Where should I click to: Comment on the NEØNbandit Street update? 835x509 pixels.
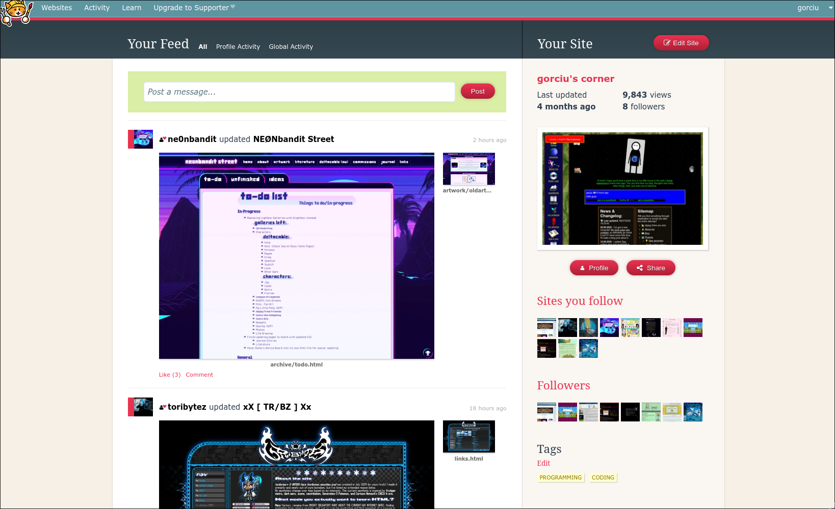click(199, 375)
